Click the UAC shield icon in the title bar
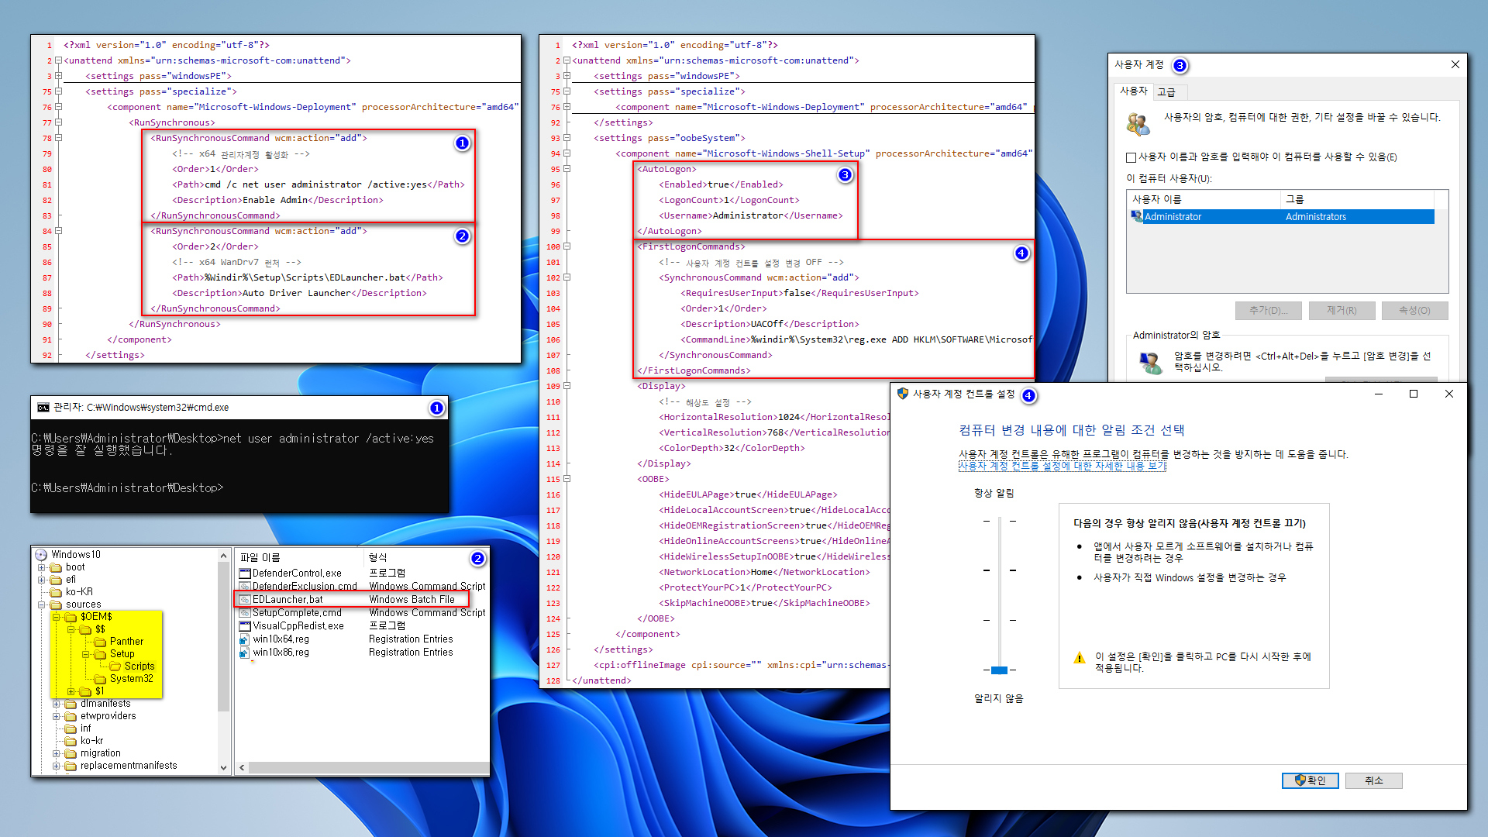 point(902,394)
